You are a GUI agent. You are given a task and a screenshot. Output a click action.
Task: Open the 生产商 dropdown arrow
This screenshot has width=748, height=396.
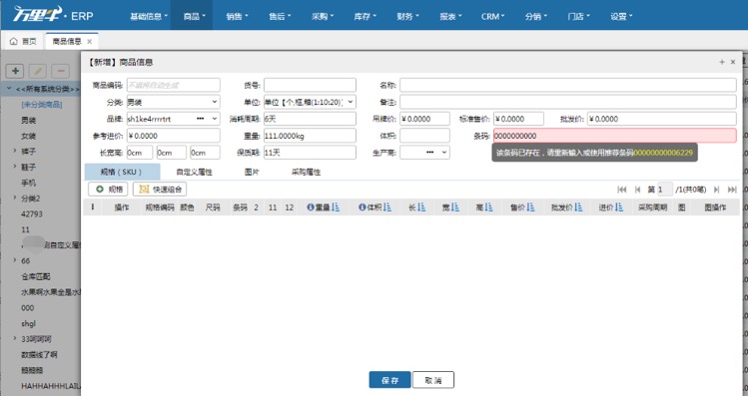pyautogui.click(x=444, y=153)
